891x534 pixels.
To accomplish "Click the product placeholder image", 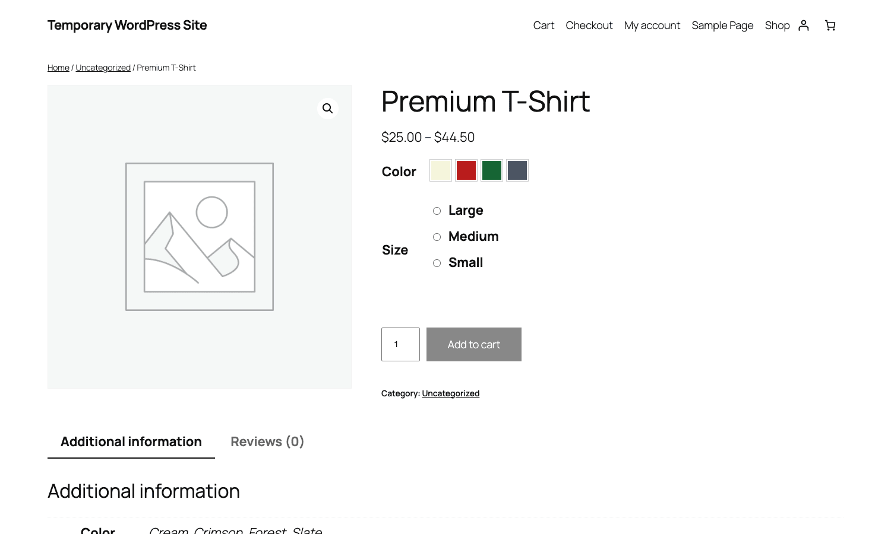I will tap(200, 237).
